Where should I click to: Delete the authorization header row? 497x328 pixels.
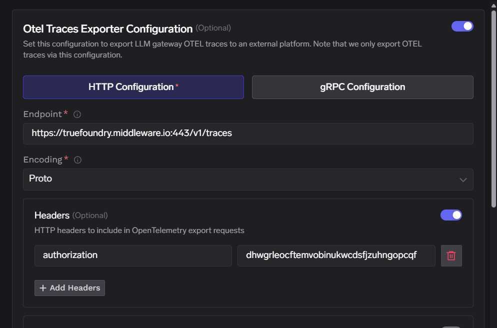451,255
